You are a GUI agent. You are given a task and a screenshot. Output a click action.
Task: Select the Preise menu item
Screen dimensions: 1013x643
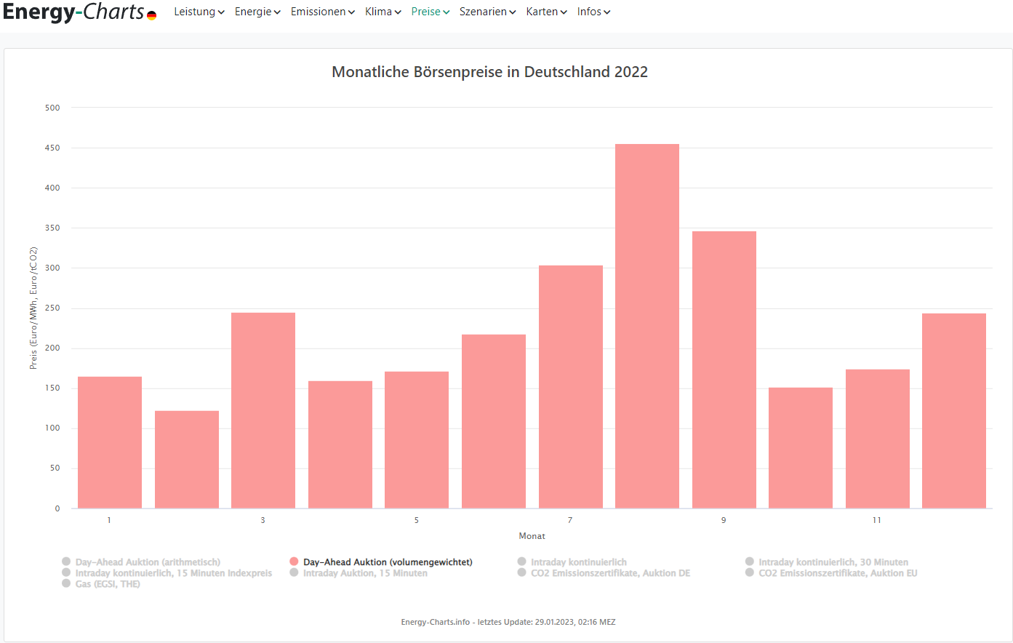tap(430, 12)
